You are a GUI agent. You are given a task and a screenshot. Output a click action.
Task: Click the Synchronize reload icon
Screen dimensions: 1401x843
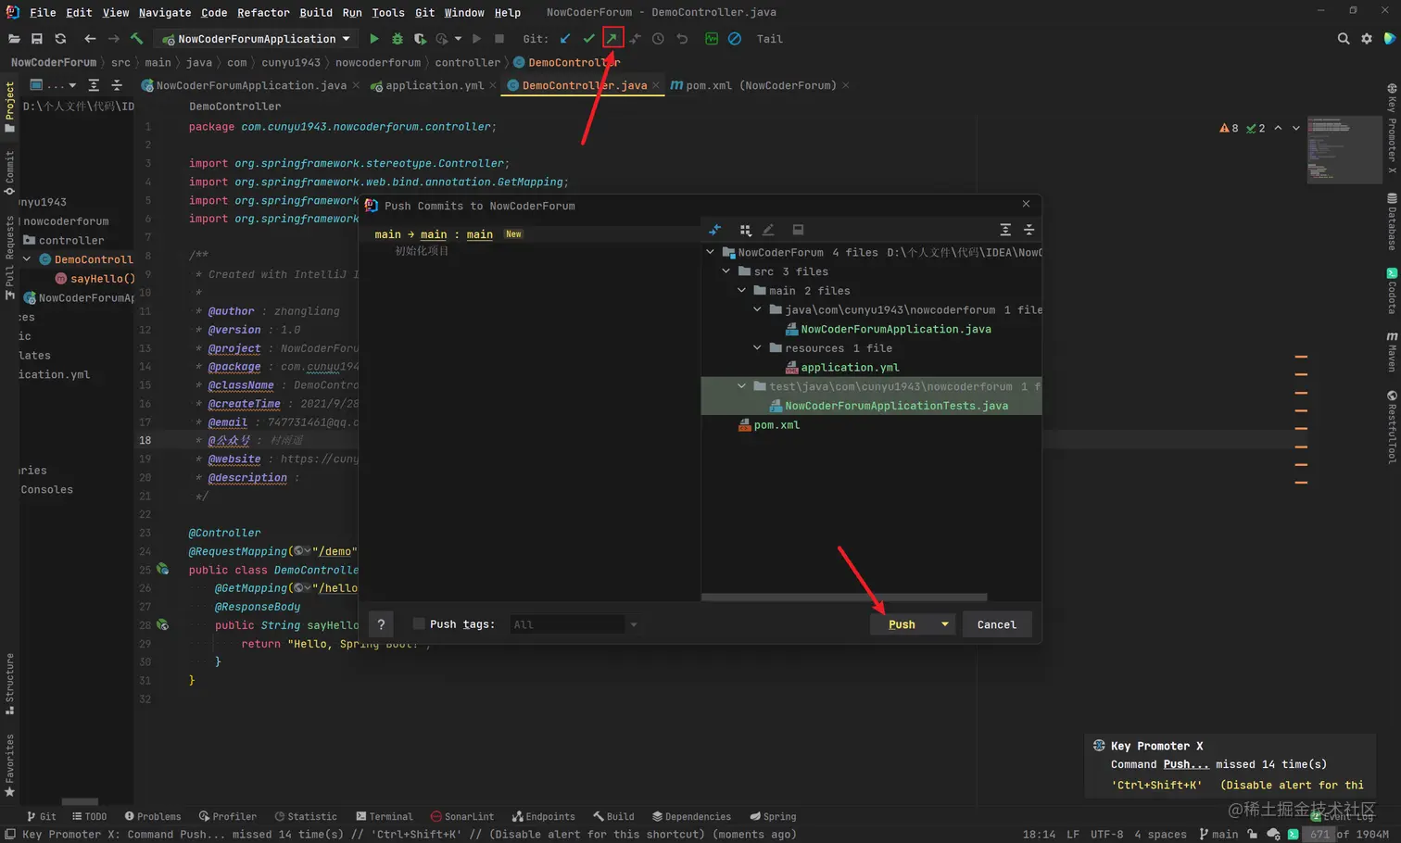[x=60, y=39]
